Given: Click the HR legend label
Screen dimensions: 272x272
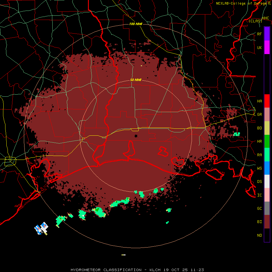Looking at the screenshot, I should (259, 141).
